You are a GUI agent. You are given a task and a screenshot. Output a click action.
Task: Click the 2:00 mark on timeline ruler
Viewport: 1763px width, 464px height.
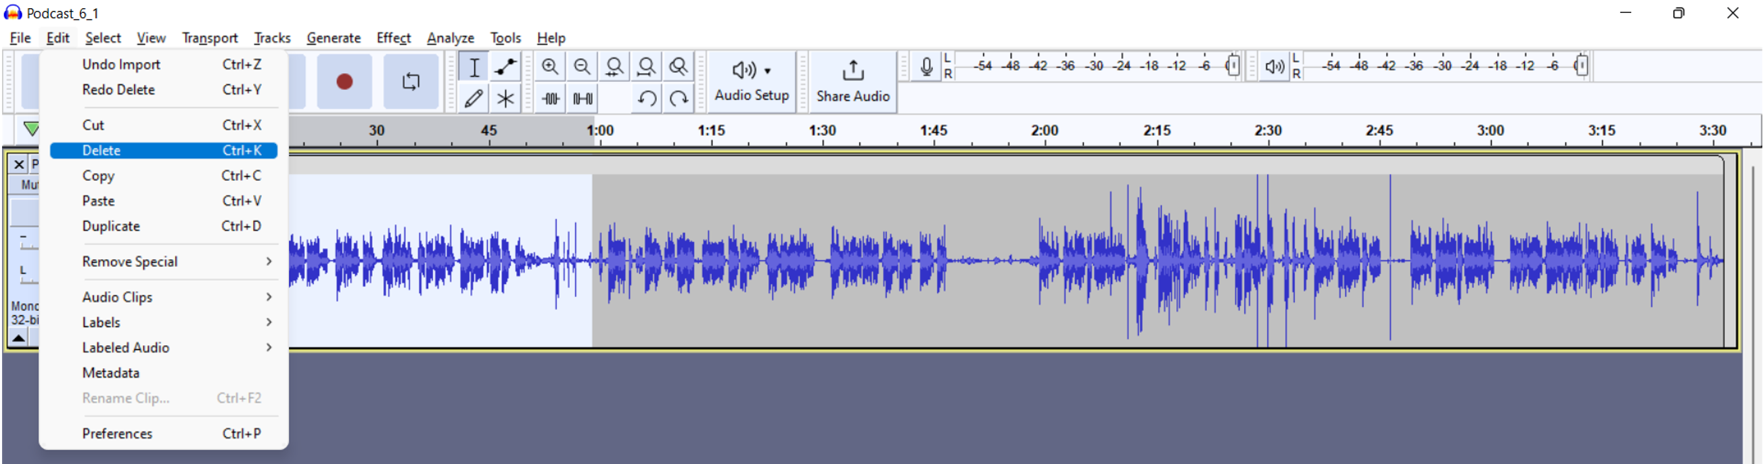click(x=1045, y=131)
